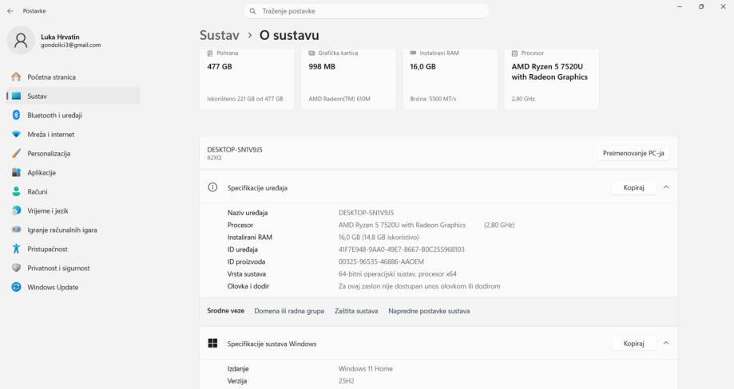Select the Pristupačnost accessibility icon
Viewport: 734px width, 389px height.
click(x=16, y=249)
